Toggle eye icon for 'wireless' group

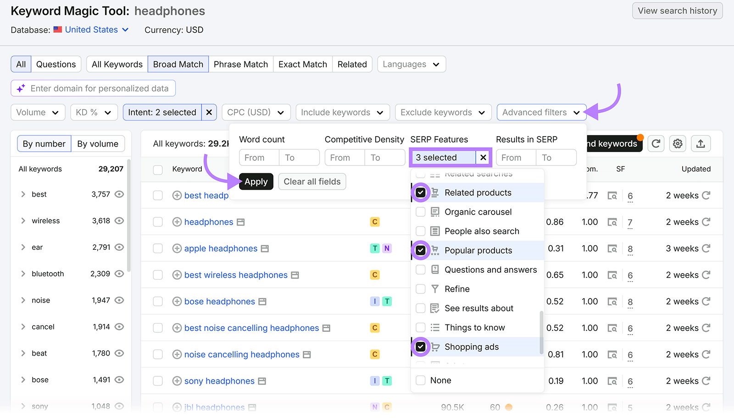click(x=119, y=221)
